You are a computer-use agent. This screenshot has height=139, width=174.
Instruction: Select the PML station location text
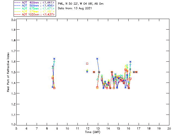81,4
